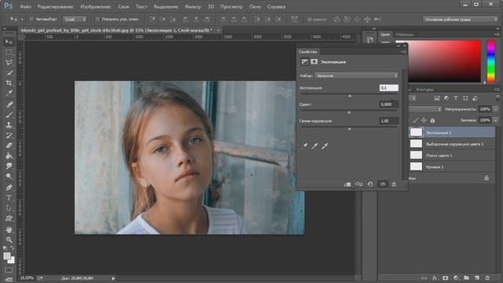Select the Rectangular Marquee tool
Screen dimensions: 503x283
click(x=9, y=53)
